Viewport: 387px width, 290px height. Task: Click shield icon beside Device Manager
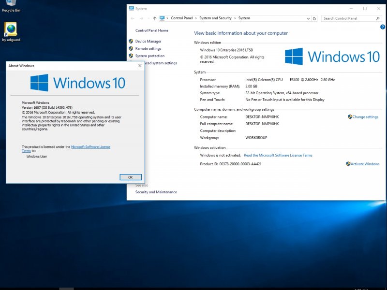(x=131, y=41)
